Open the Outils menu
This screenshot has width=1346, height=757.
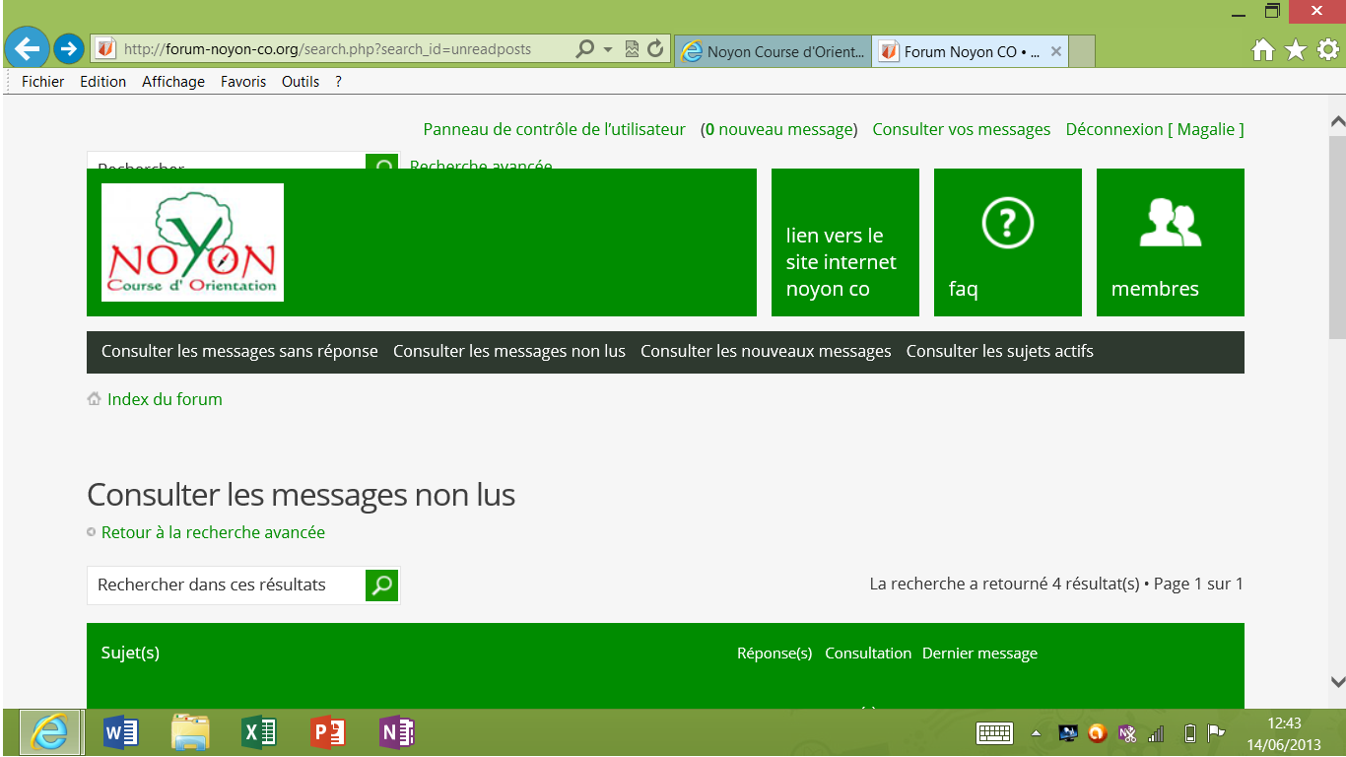tap(300, 82)
